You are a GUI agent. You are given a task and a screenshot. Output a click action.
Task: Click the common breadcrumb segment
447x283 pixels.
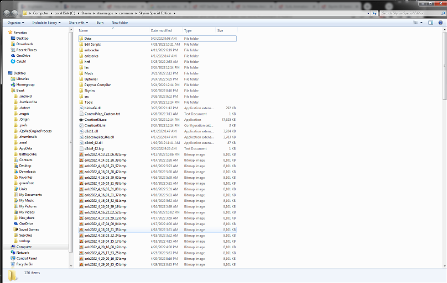coord(126,13)
